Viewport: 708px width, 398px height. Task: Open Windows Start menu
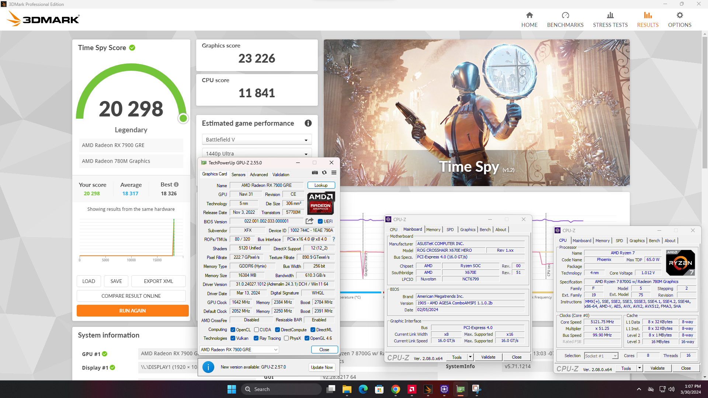click(x=232, y=389)
